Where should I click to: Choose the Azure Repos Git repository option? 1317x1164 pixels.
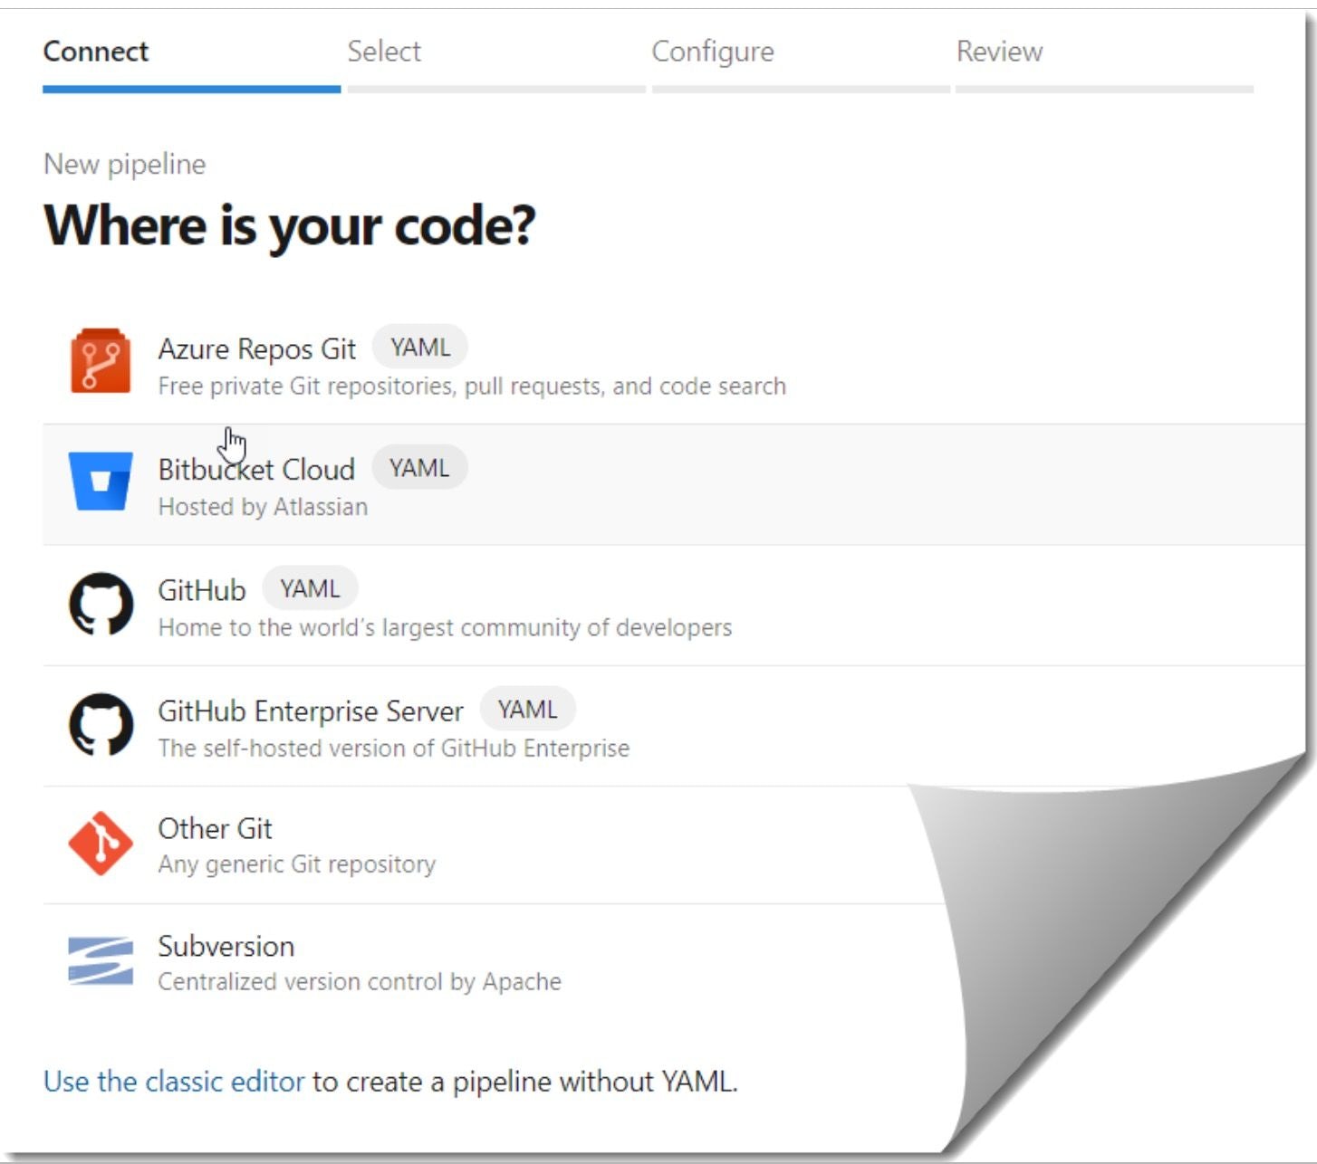256,349
